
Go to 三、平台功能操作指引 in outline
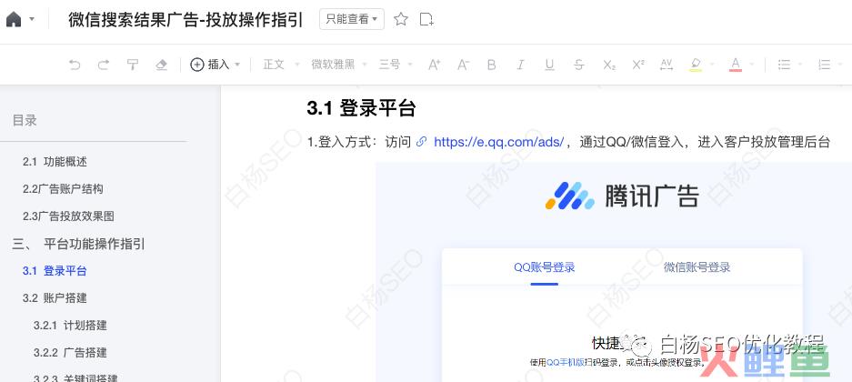click(79, 244)
